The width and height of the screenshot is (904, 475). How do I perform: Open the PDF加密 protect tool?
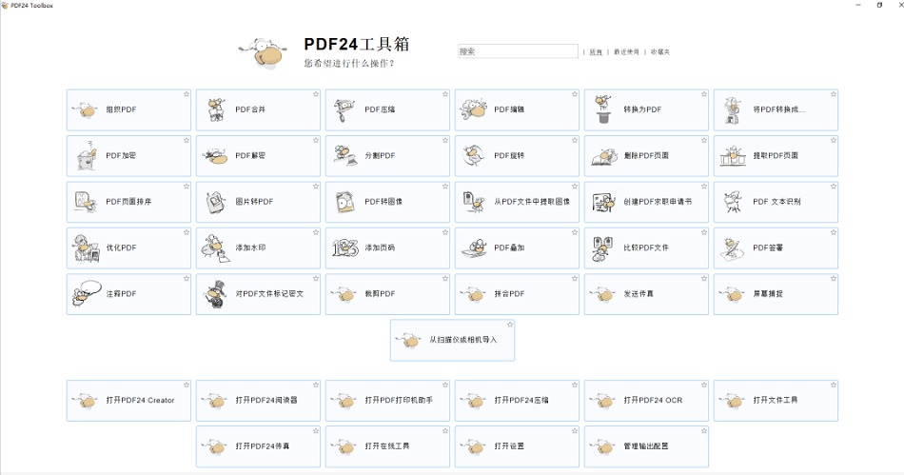128,156
